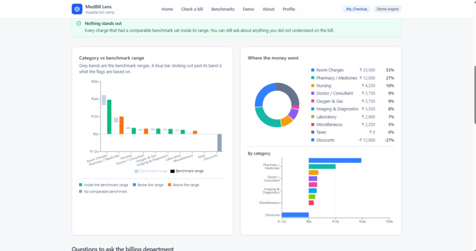The image size is (476, 251).
Task: Click the green Room Charges bar in benchmark chart
Action: point(109,117)
